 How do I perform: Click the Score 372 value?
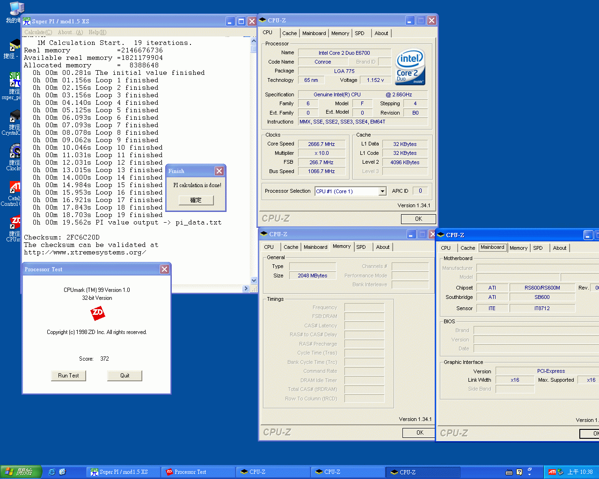click(x=104, y=359)
